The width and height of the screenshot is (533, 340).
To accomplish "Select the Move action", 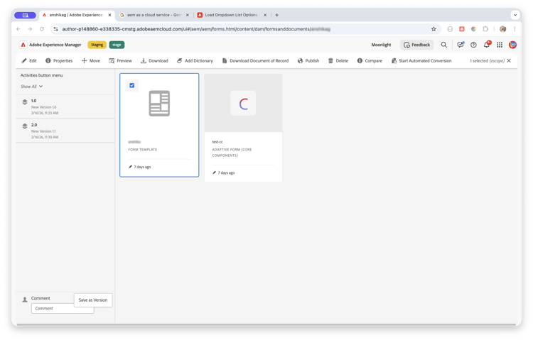I will [91, 61].
